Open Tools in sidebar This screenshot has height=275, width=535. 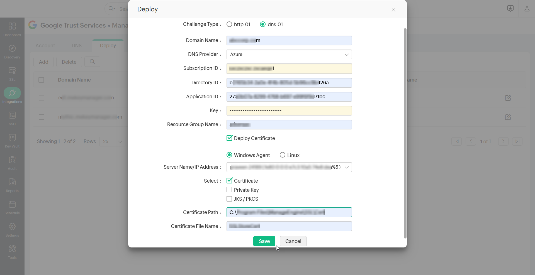(12, 252)
